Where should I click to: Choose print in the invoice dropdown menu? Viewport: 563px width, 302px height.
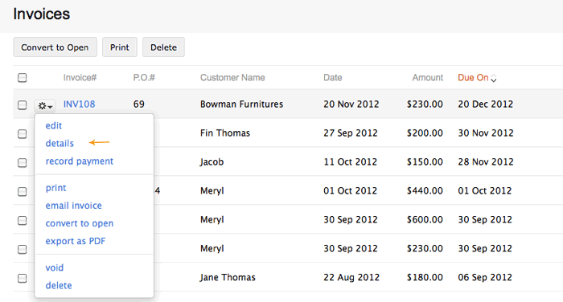pyautogui.click(x=55, y=188)
